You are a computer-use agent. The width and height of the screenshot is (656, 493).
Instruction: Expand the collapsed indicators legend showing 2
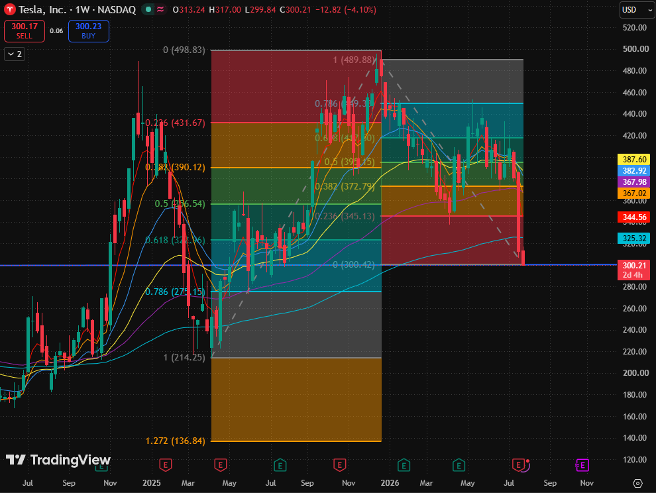(15, 54)
